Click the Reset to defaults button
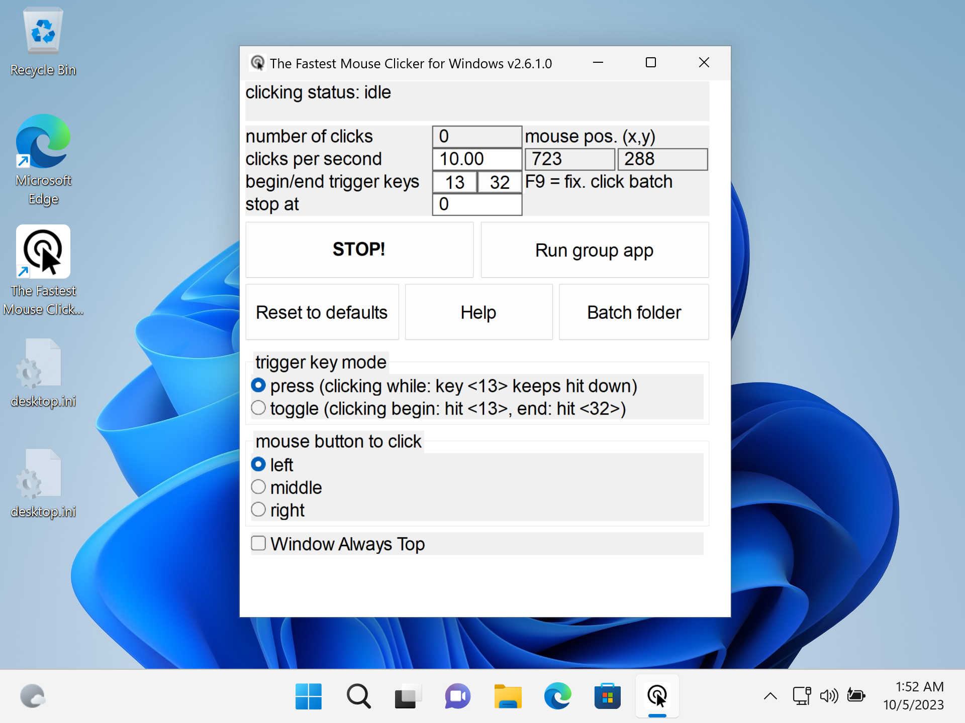This screenshot has width=965, height=723. tap(322, 312)
